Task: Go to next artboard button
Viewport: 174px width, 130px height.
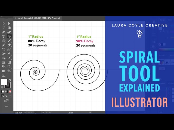Action: 46,113
